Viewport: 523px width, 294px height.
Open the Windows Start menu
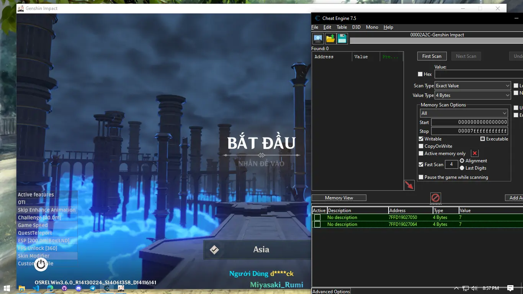[x=7, y=288]
